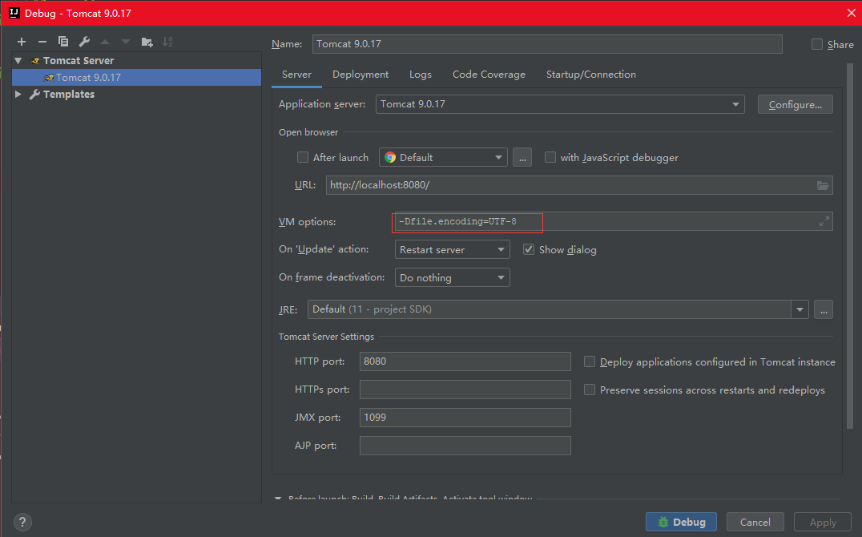The width and height of the screenshot is (862, 537).
Task: Browse URL with folder icon
Action: [x=823, y=185]
